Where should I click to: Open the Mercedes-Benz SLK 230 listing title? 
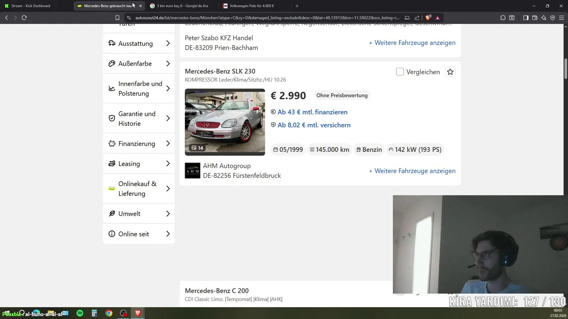tap(220, 71)
